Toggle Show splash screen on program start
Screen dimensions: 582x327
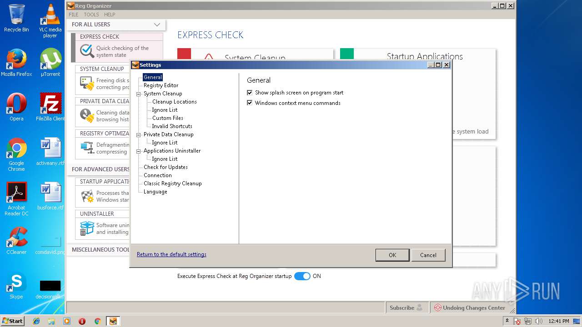(249, 93)
